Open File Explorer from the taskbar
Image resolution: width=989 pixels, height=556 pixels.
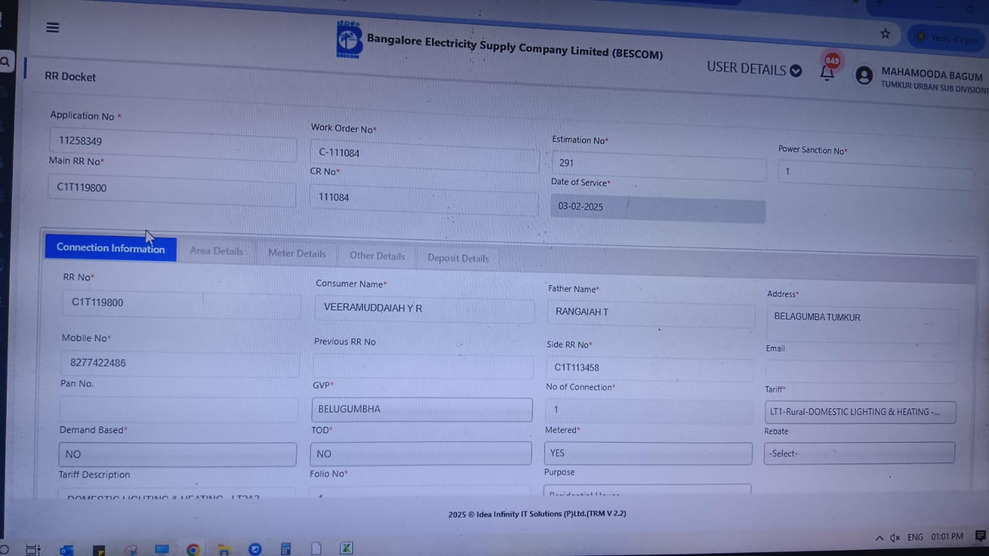224,549
